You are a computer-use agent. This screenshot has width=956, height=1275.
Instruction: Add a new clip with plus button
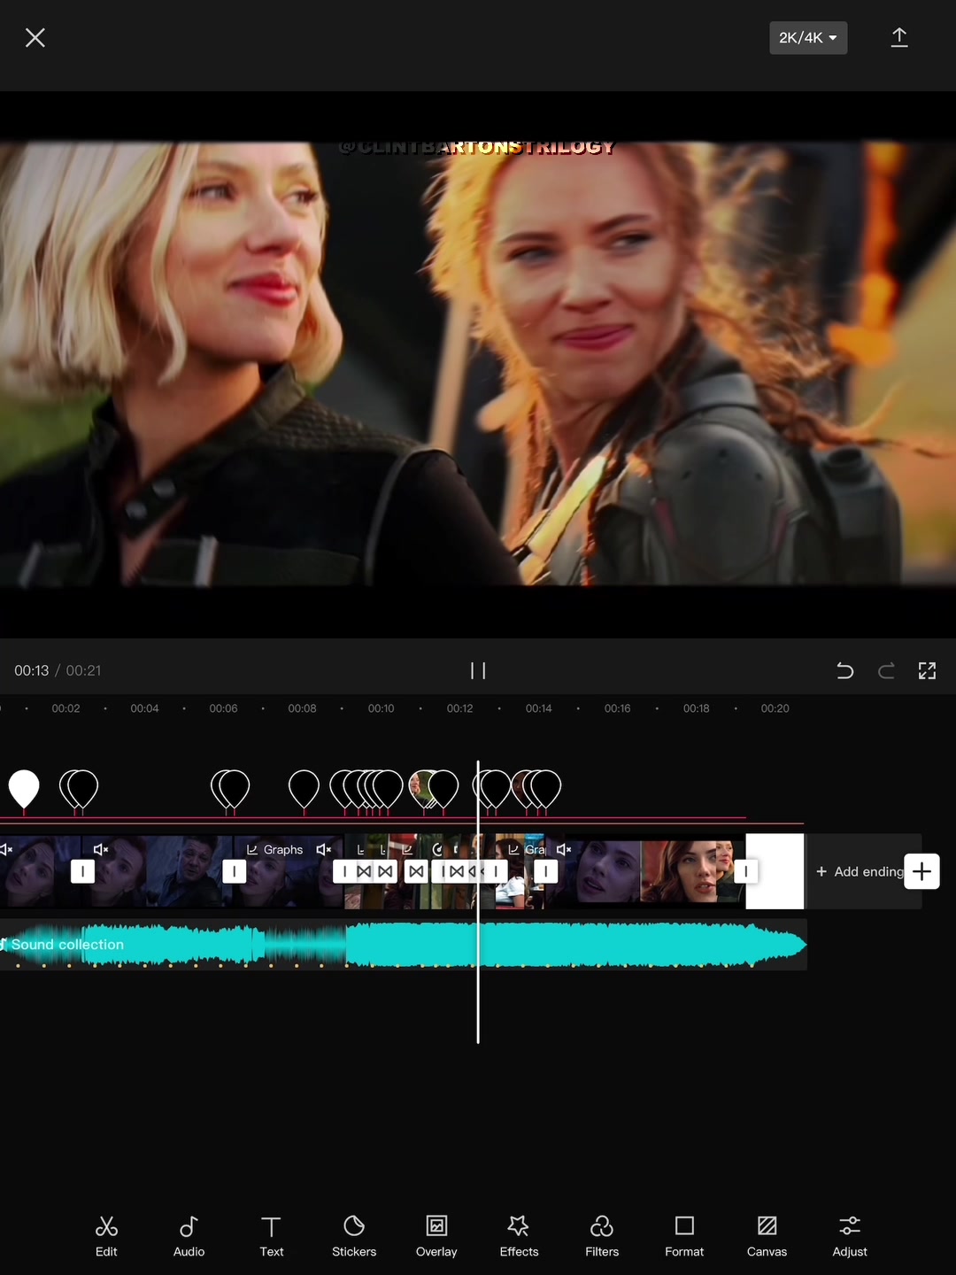921,871
